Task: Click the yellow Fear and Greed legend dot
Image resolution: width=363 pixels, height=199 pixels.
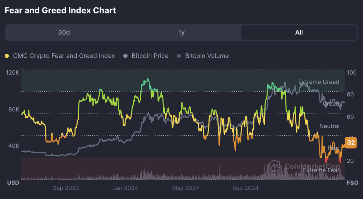Action: 7,56
